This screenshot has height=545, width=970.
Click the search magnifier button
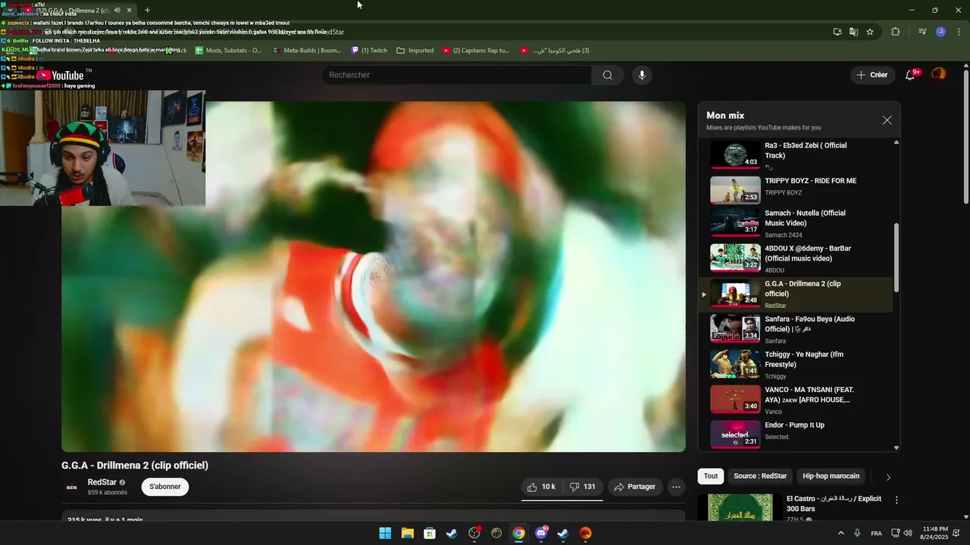tap(608, 75)
